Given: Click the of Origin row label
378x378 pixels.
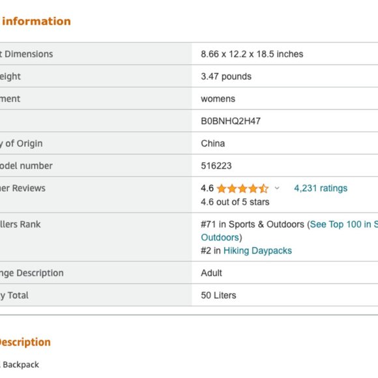Looking at the screenshot, I should click(x=22, y=143).
